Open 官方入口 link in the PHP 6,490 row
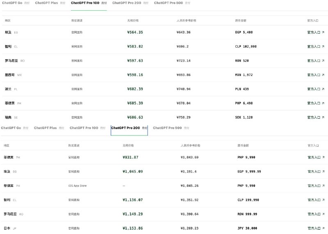 pos(316,103)
